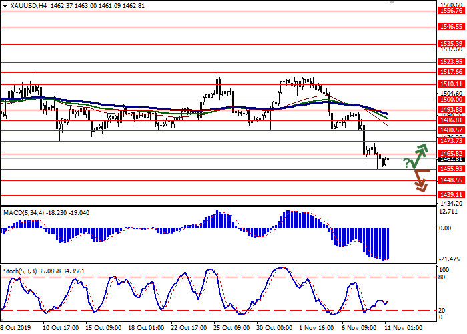The image size is (467, 334).
Task: Click the 1500.00 price level label
Action: click(x=451, y=99)
